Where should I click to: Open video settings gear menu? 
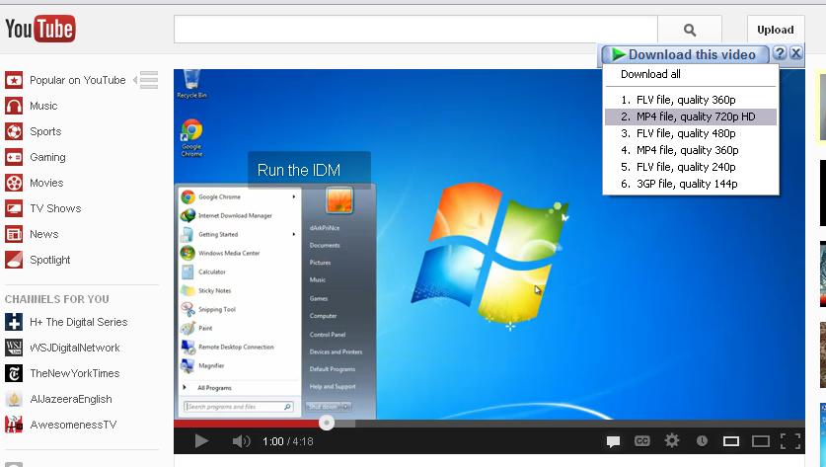672,440
